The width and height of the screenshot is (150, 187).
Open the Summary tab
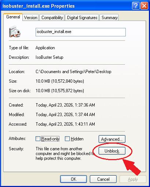tap(109, 18)
